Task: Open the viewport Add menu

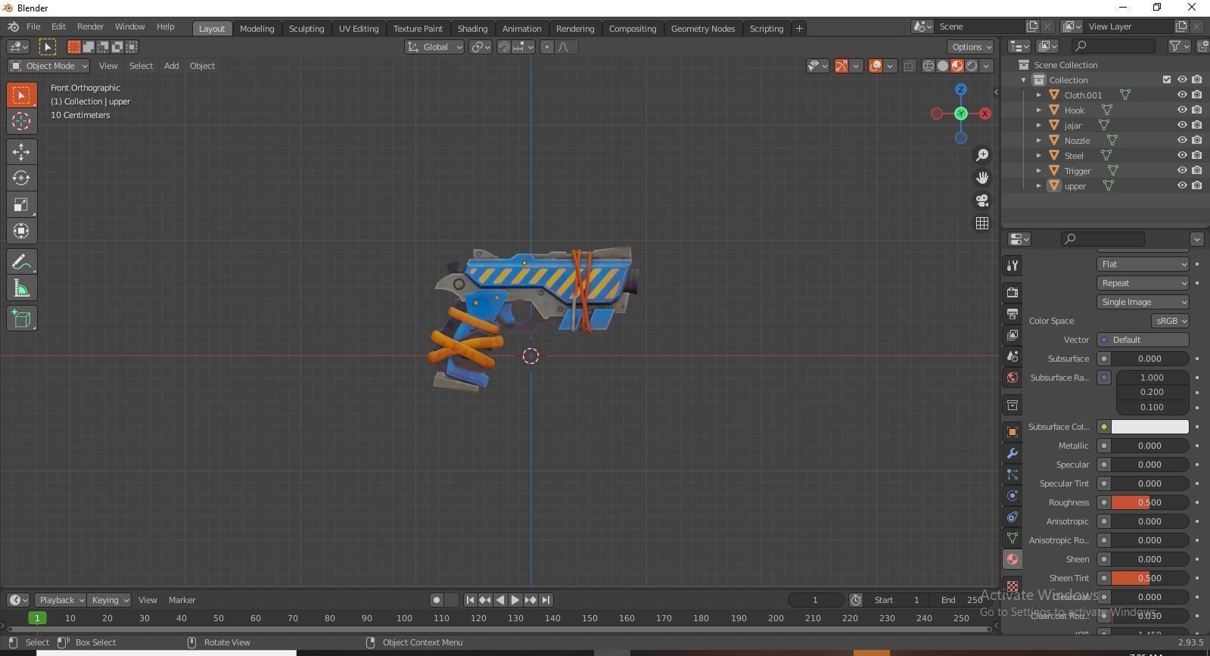Action: [x=172, y=66]
